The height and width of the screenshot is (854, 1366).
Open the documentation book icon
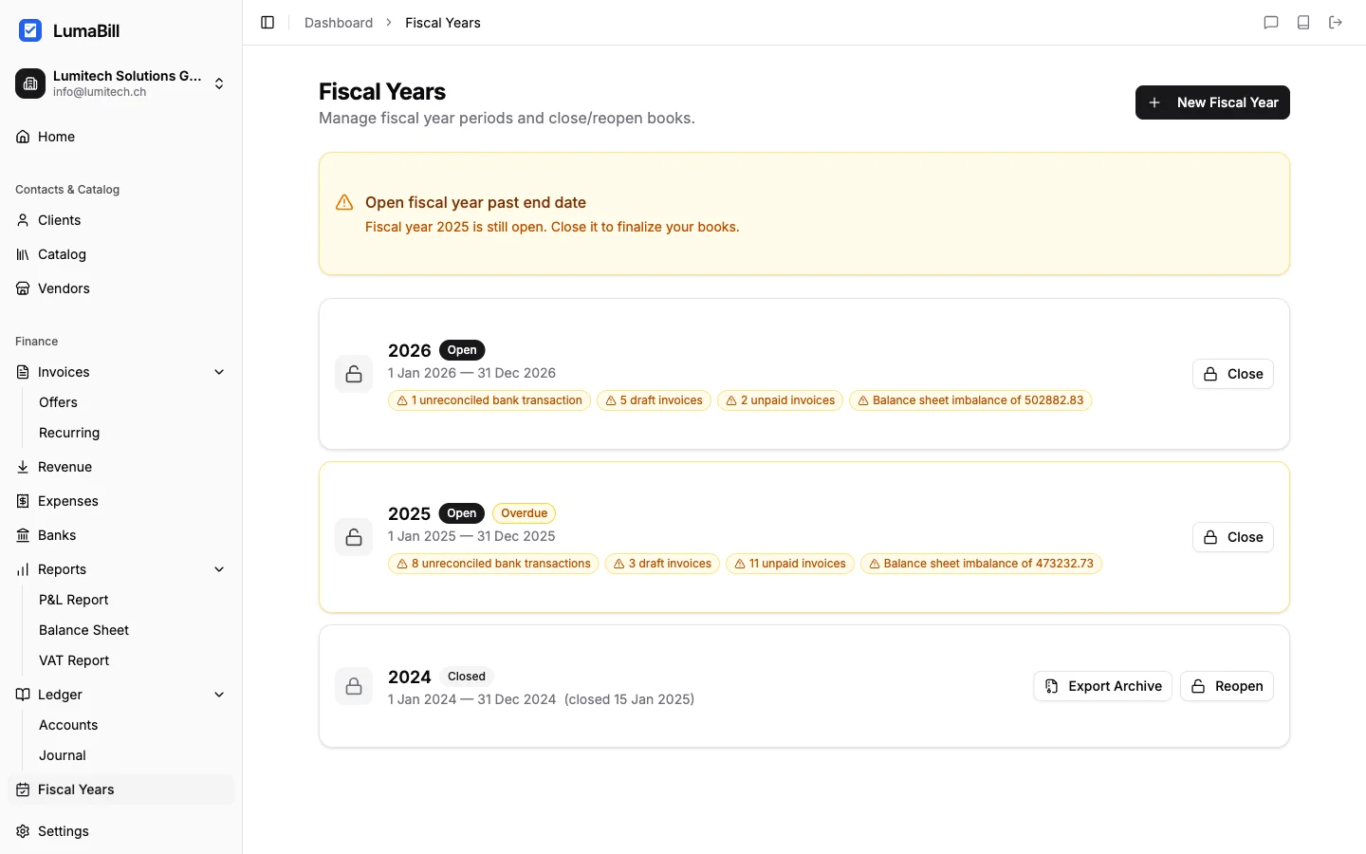click(1303, 23)
